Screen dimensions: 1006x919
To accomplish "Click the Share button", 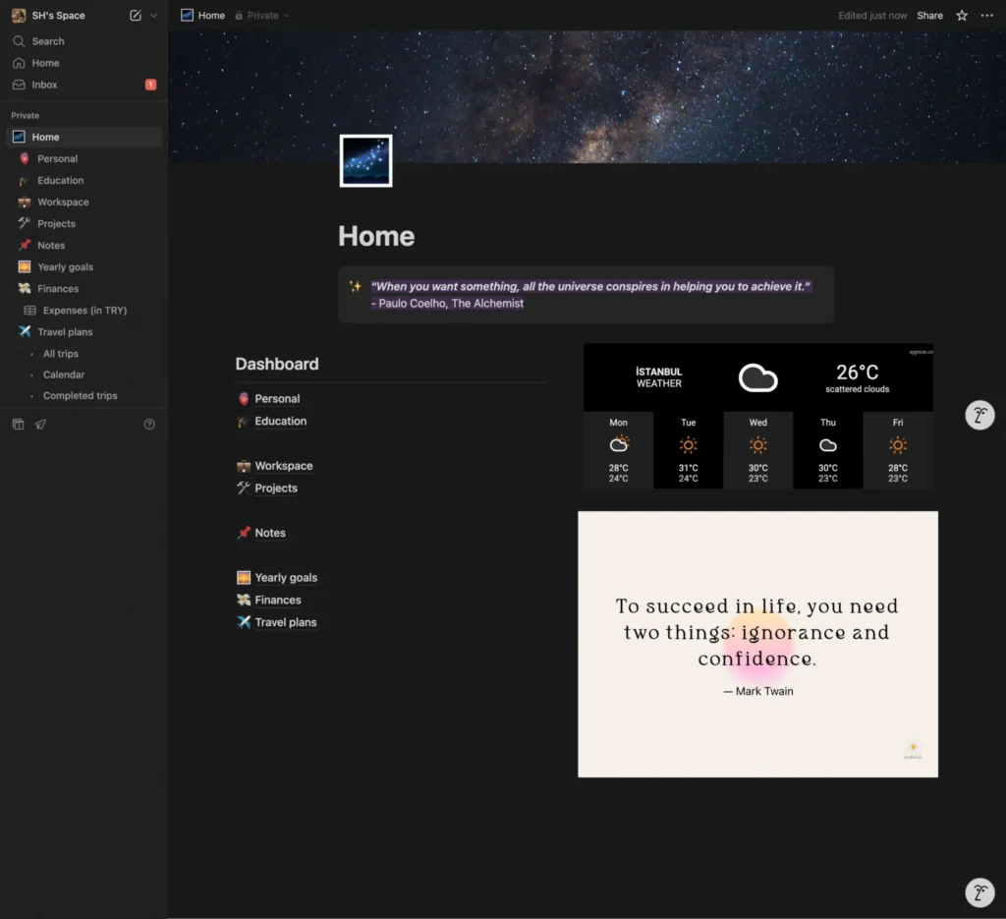I will click(x=928, y=15).
